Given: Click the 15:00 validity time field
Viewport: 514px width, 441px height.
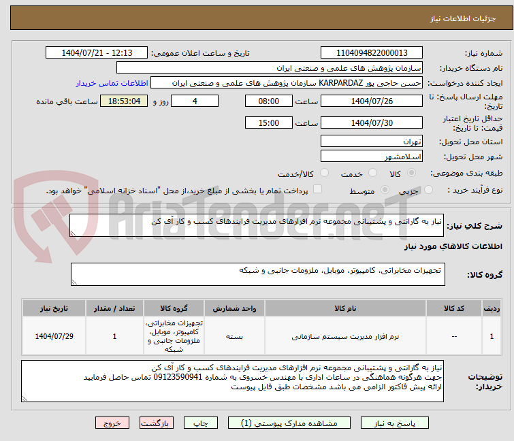Looking at the screenshot, I should click(268, 123).
